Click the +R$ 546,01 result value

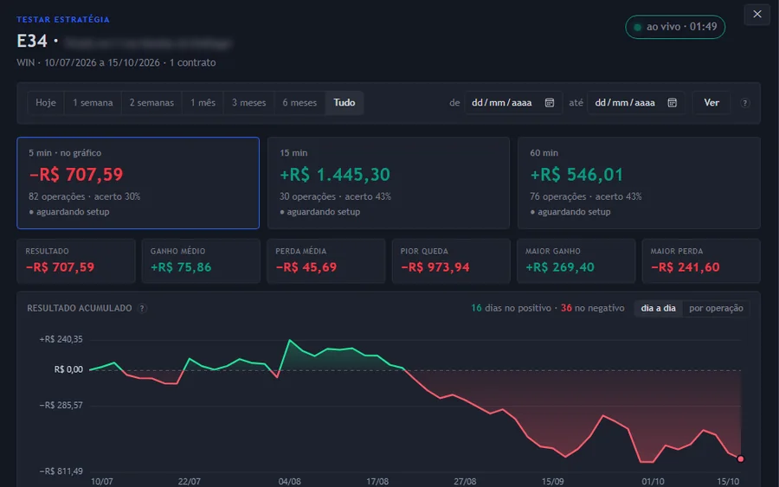pos(576,175)
